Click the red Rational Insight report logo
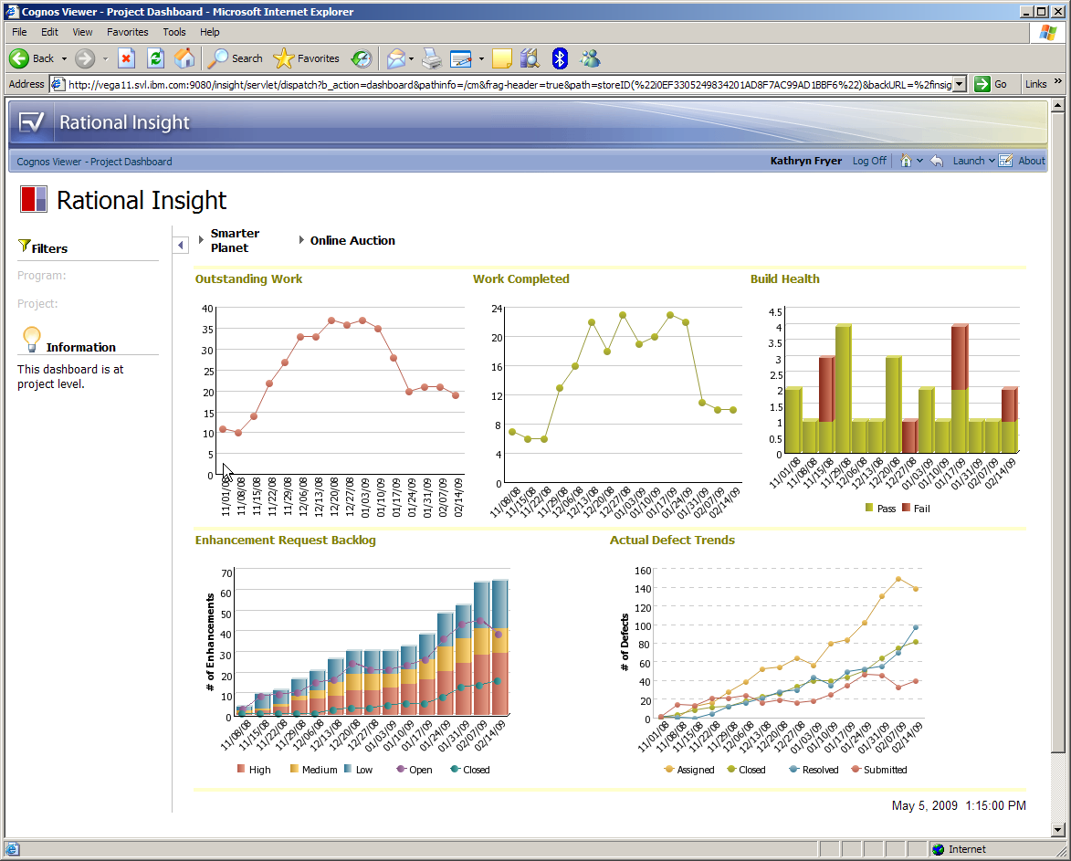 pos(34,199)
